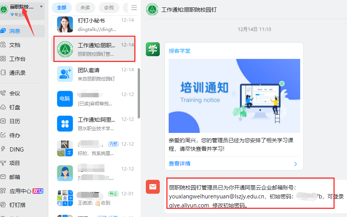Click the chat header avatar of 工作通知:丽职院校园钉
Image resolution: width=347 pixels, height=217 pixels.
(152, 10)
